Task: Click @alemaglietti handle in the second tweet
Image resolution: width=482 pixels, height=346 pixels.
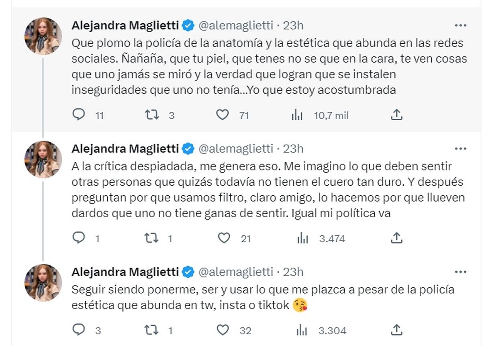Action: (x=235, y=149)
